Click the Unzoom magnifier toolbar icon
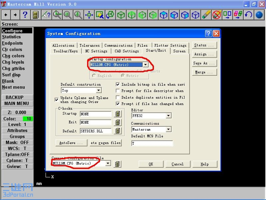266x200 pixels. tap(68, 15)
